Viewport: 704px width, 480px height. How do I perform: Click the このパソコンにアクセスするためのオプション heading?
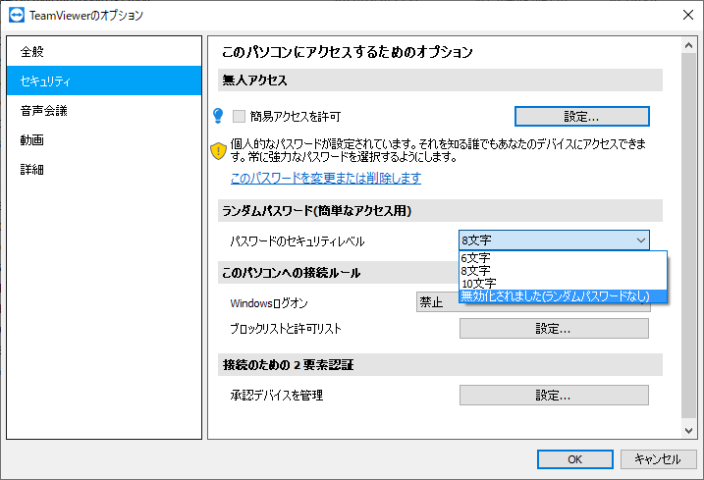[x=347, y=52]
